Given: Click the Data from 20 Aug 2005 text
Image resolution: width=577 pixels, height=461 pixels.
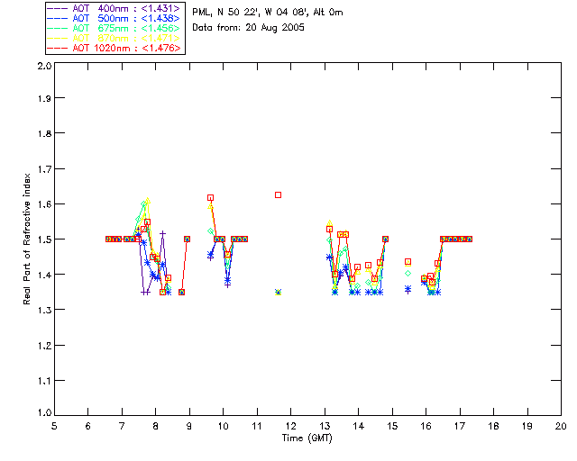Looking at the screenshot, I should coord(249,28).
